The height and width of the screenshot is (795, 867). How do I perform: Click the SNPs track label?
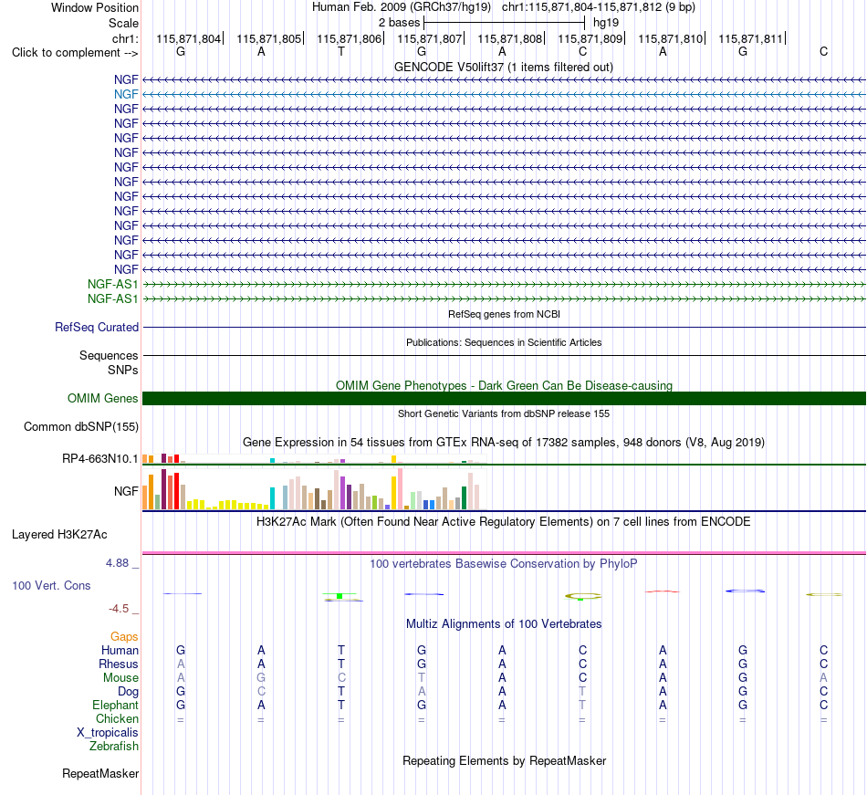pos(123,370)
